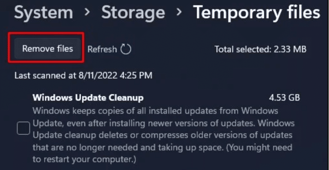
Task: Go back to System breadcrumb
Action: [x=44, y=12]
